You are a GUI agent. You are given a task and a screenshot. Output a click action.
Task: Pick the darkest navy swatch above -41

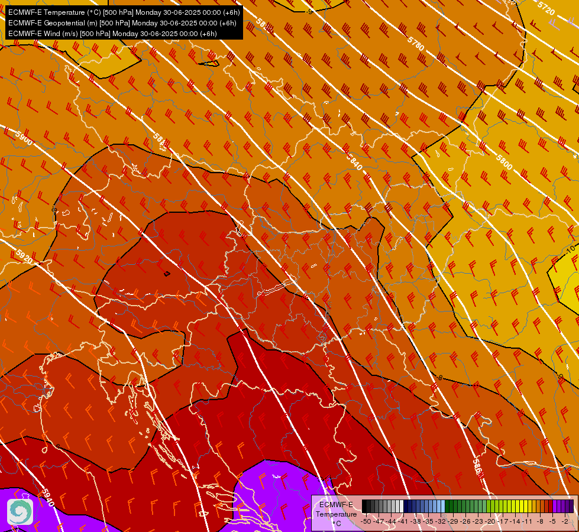coord(406,506)
